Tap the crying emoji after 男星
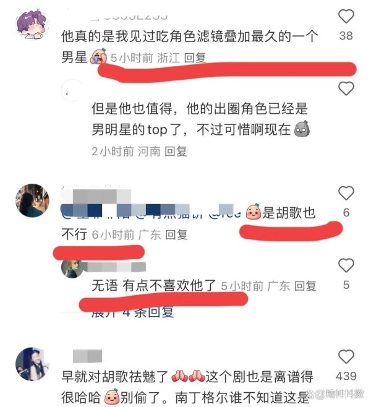Viewport: 371px width, 407px height. (x=98, y=56)
